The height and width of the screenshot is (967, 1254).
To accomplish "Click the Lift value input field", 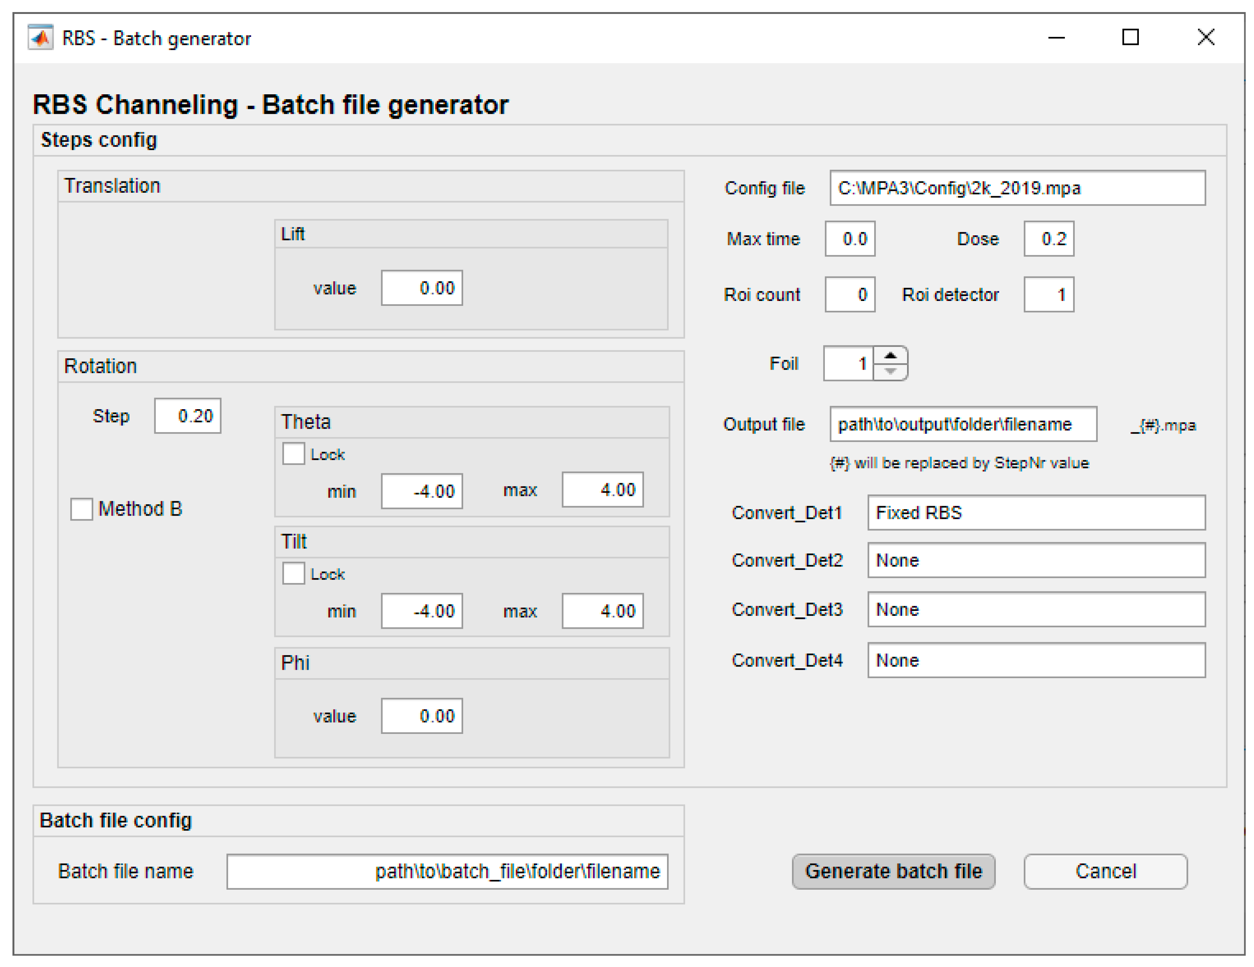I will pyautogui.click(x=422, y=288).
